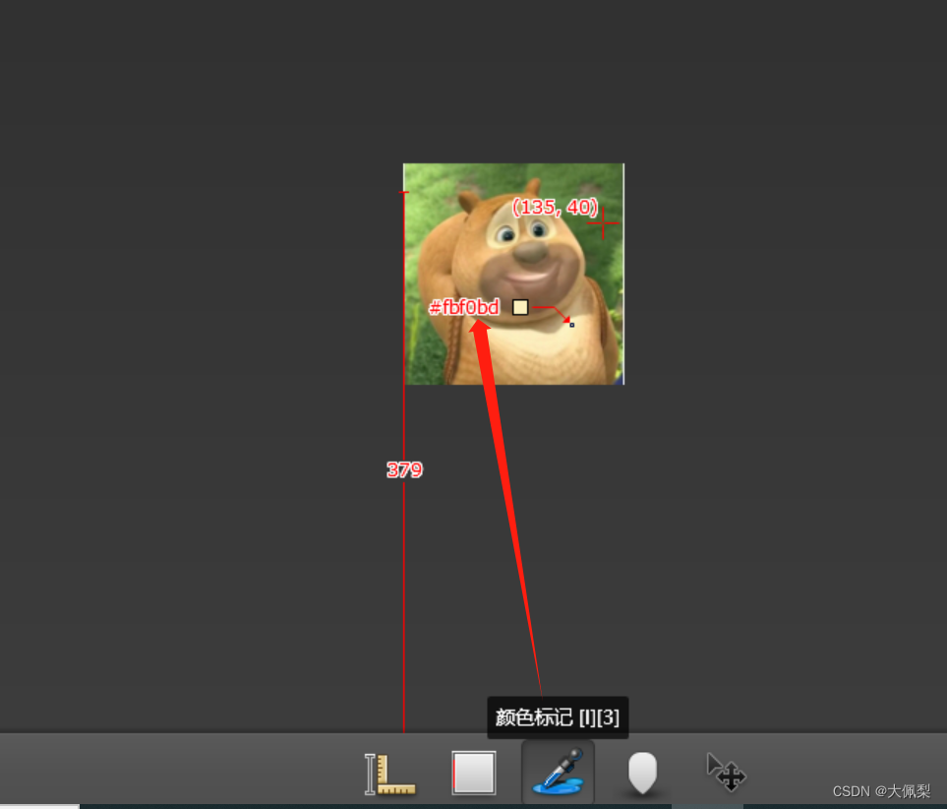Click the small color sample point marker

click(x=572, y=326)
